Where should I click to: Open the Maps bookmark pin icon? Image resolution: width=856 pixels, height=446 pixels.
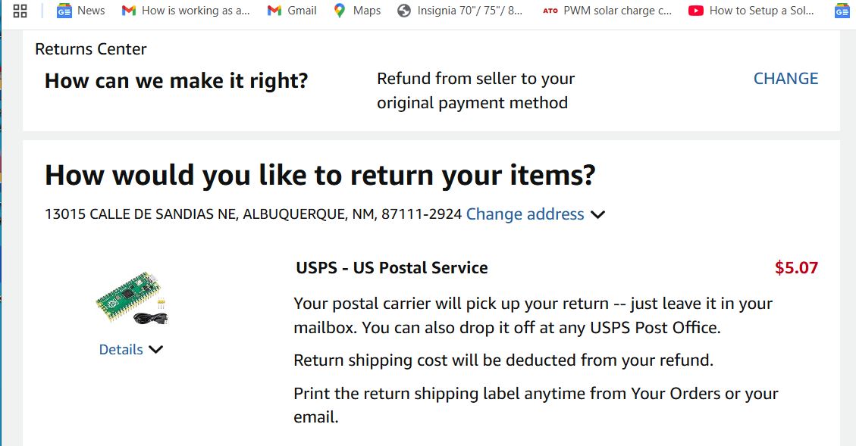click(x=340, y=11)
